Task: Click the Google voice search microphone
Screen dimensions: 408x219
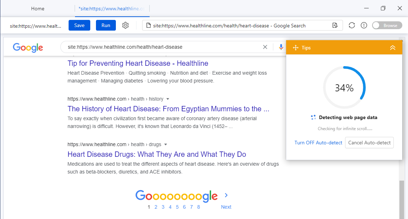Action: tap(281, 47)
